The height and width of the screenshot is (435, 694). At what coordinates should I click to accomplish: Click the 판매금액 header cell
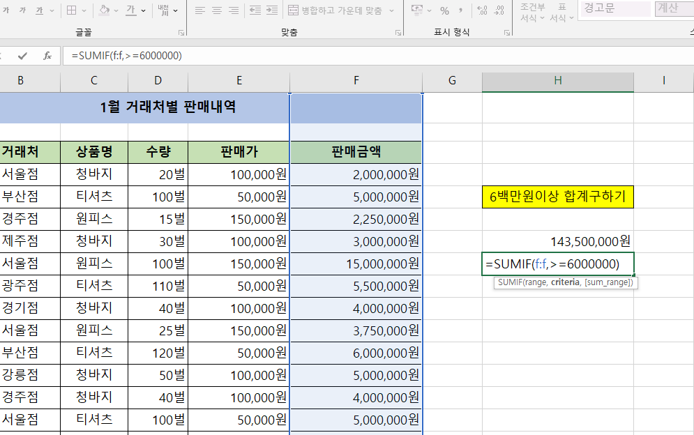[356, 152]
